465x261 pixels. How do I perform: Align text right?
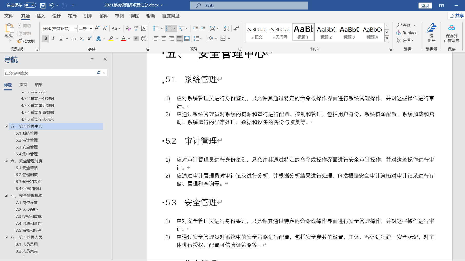point(171,39)
